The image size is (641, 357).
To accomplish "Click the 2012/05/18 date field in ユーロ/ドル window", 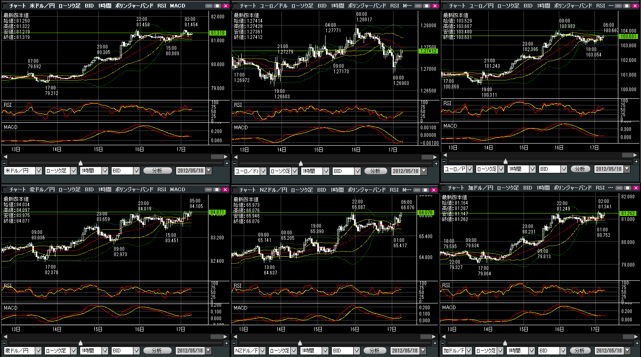I will click(406, 171).
